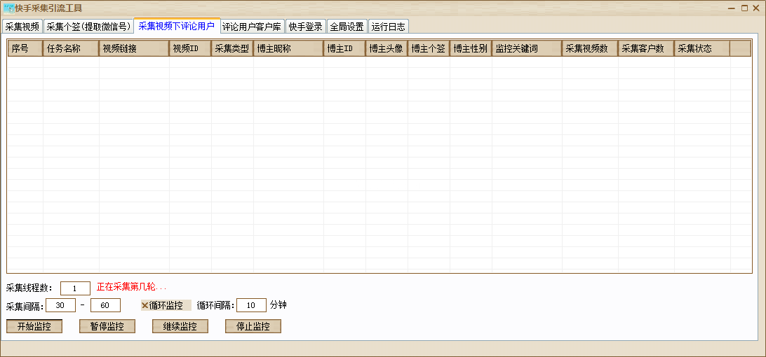Viewport: 766px width, 357px height.
Task: Open the 采集个签(提取微信号) tab
Action: pos(88,27)
